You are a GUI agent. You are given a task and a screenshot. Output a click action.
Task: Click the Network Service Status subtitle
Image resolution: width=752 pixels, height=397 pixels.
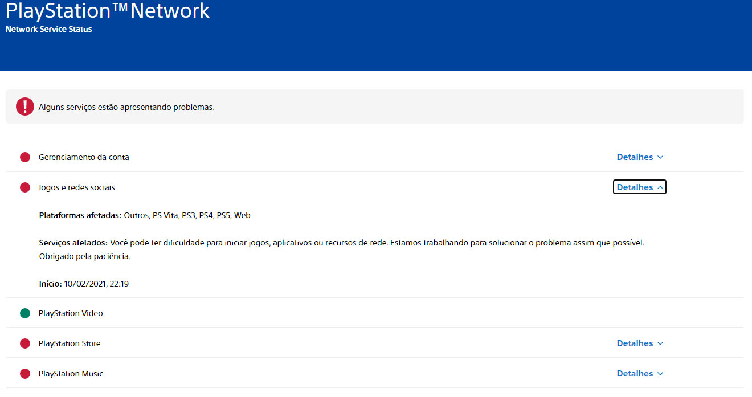pyautogui.click(x=48, y=29)
